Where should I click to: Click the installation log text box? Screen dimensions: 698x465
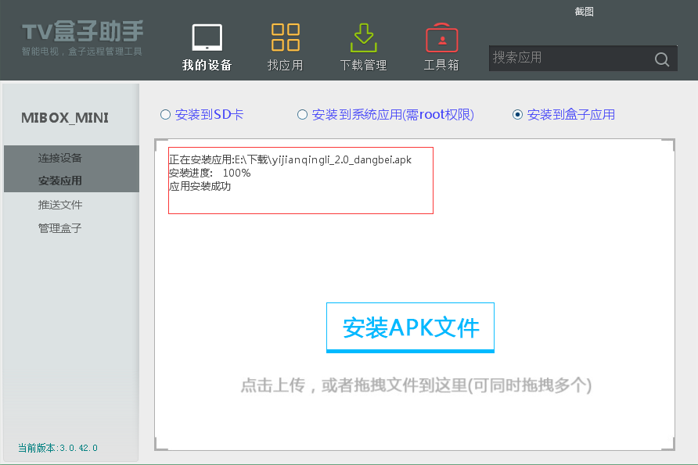coord(300,181)
